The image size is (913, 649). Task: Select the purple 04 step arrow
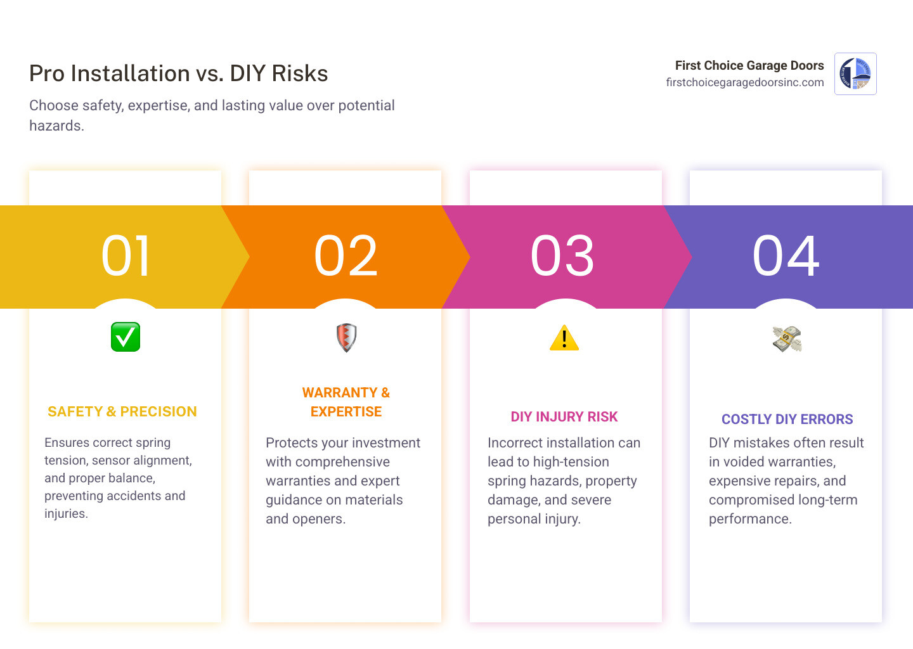786,257
